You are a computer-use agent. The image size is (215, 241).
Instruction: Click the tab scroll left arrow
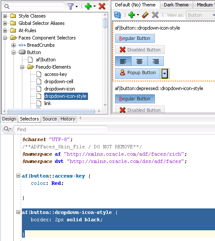point(80,118)
